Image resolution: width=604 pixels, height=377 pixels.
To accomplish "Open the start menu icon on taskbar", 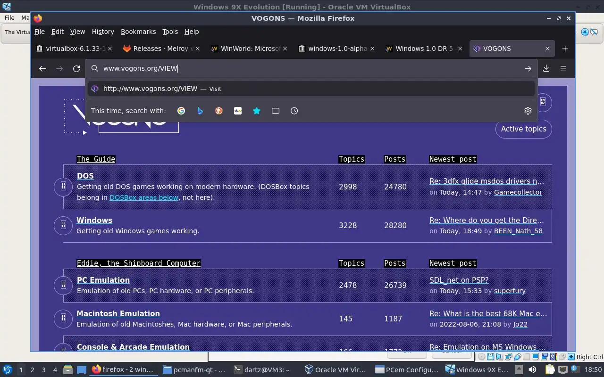I will (x=8, y=369).
